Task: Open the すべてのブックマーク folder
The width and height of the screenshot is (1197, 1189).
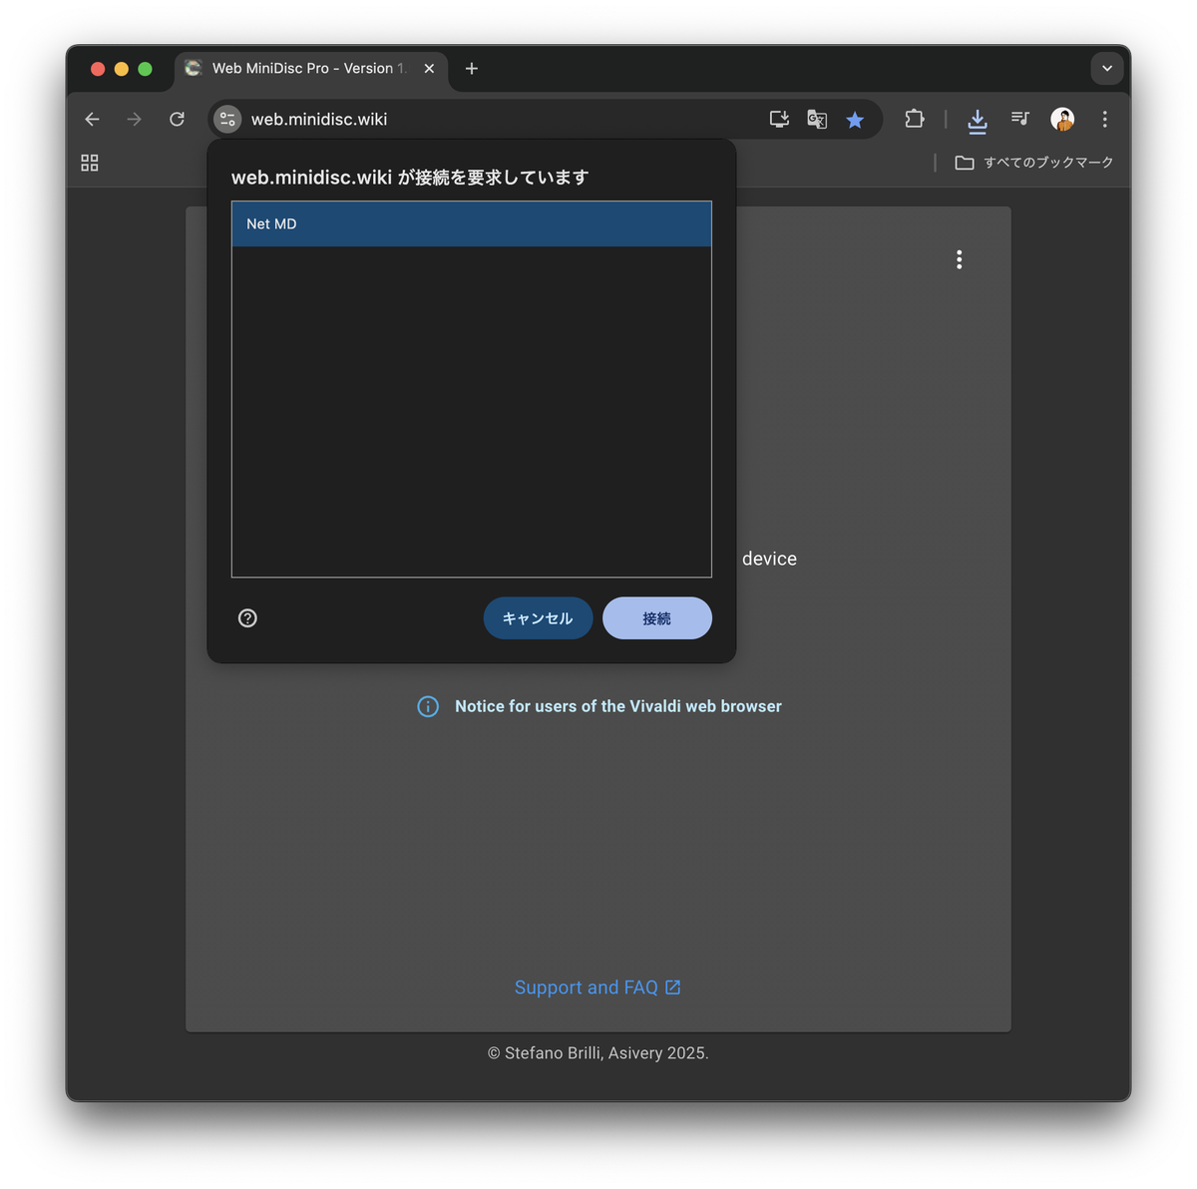Action: (x=1034, y=163)
